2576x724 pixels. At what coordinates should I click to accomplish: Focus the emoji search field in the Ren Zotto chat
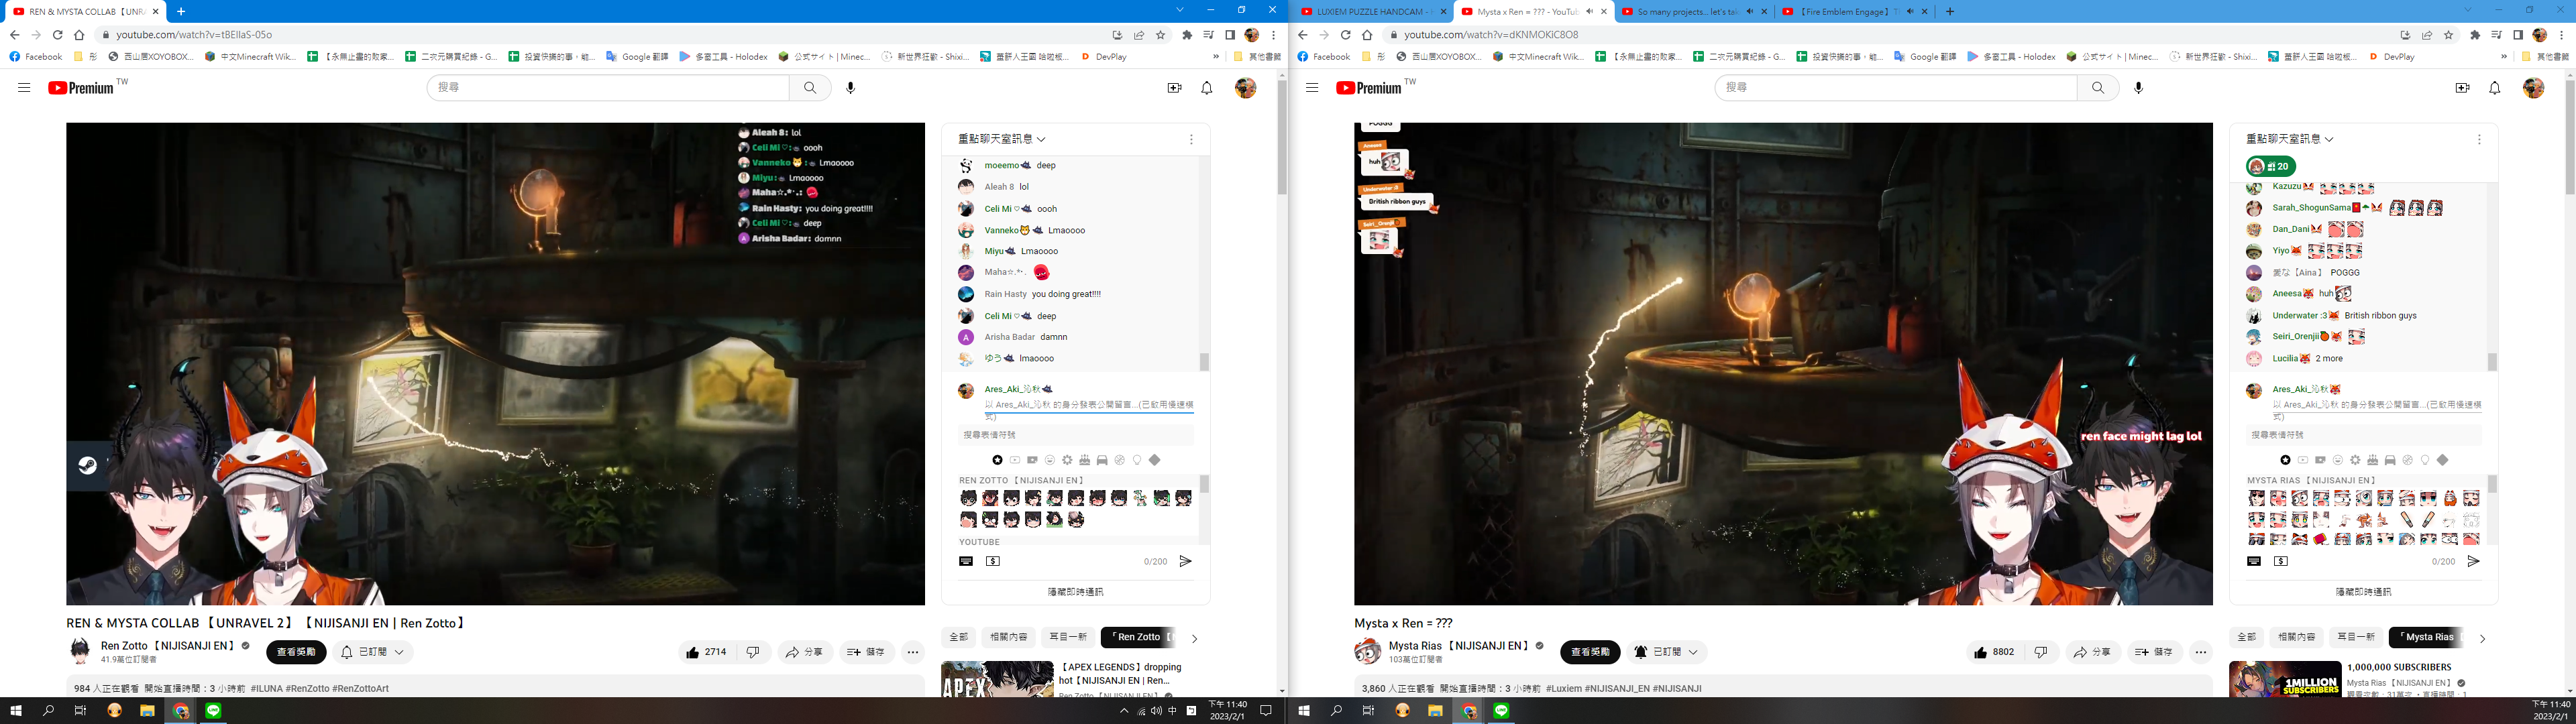point(1075,435)
